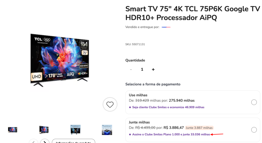
Task: Decrease quantity with the minus button
Action: 131,69
